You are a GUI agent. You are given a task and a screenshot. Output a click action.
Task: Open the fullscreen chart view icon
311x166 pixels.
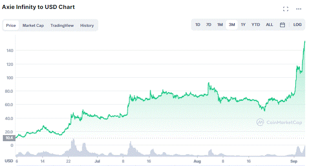point(286,9)
